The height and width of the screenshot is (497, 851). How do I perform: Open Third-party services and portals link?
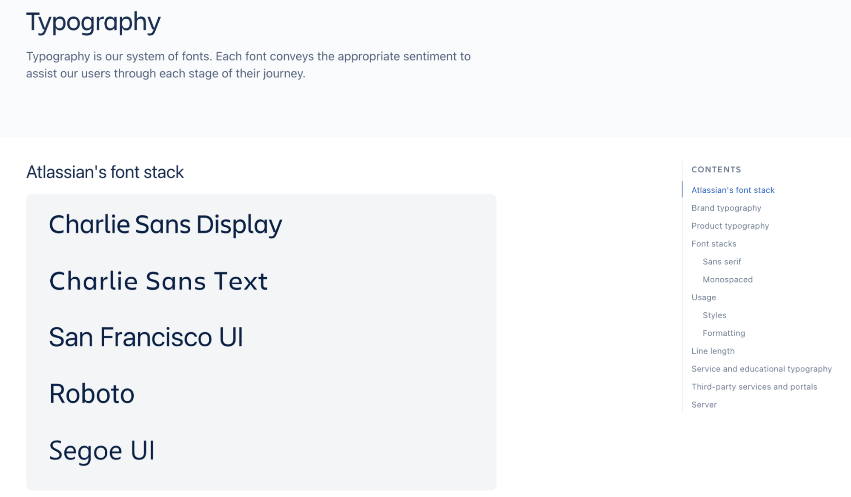pyautogui.click(x=754, y=387)
